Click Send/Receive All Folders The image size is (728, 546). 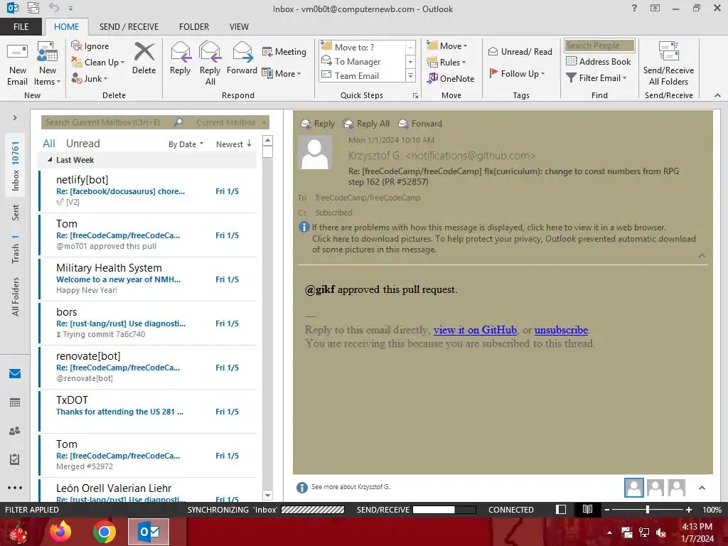click(668, 63)
